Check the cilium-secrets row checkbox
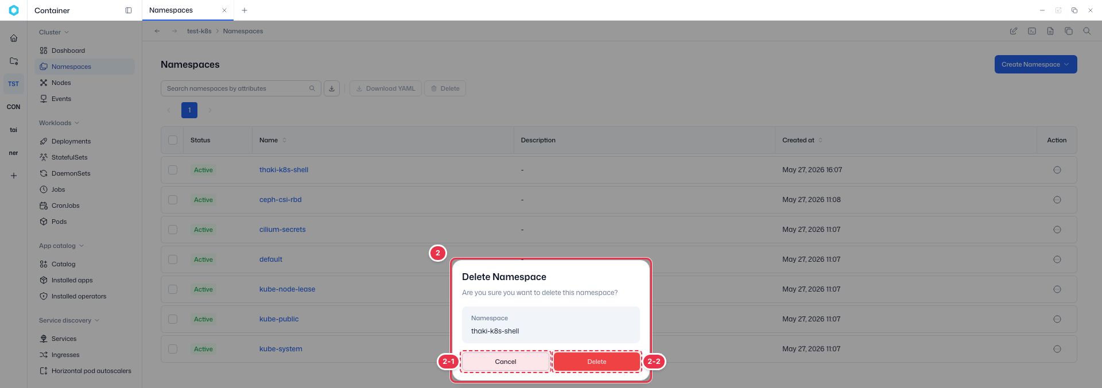Screen dimensions: 1102x388 (173, 230)
